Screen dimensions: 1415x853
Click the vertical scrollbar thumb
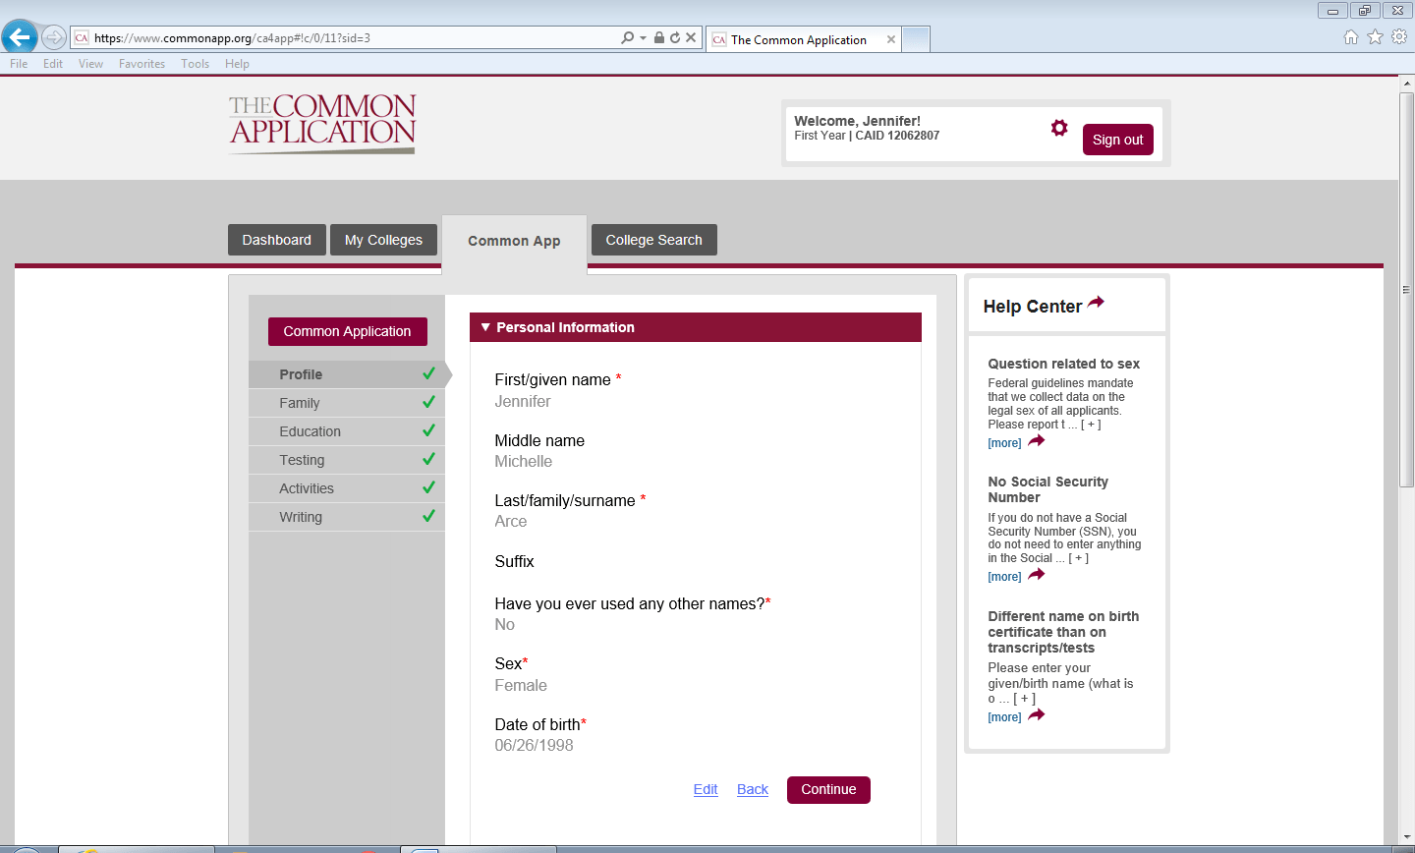(1406, 289)
